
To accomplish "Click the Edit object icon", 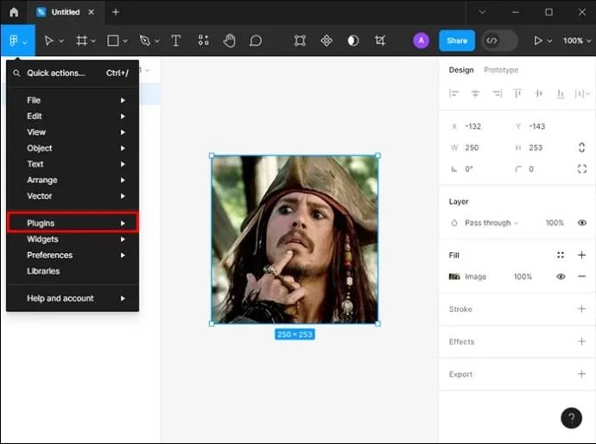I will 300,41.
